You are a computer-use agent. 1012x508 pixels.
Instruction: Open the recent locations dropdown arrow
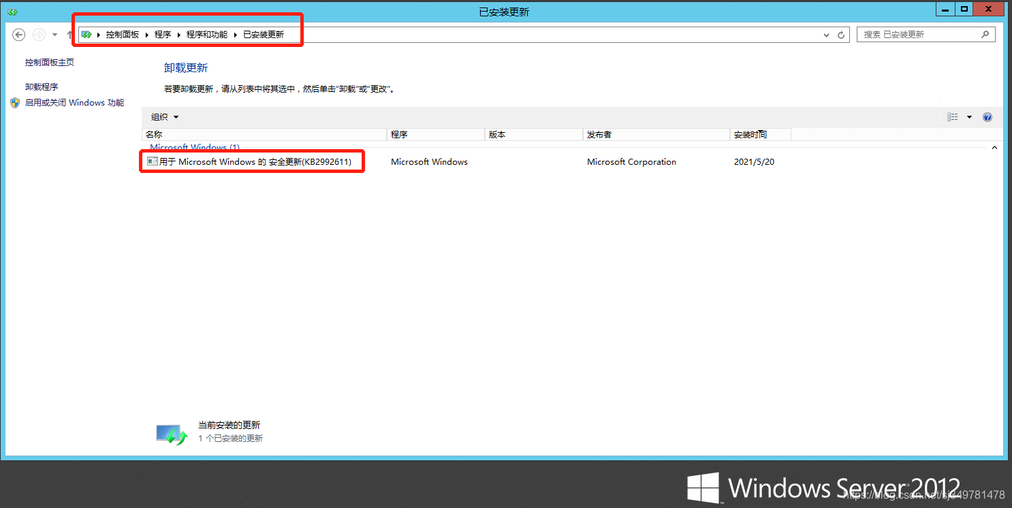pos(54,35)
